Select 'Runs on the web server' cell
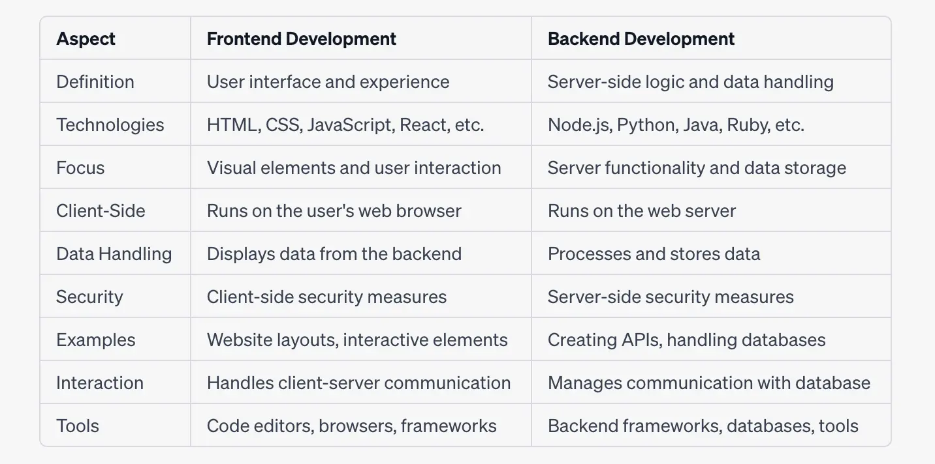Viewport: 935px width, 464px height. [641, 211]
